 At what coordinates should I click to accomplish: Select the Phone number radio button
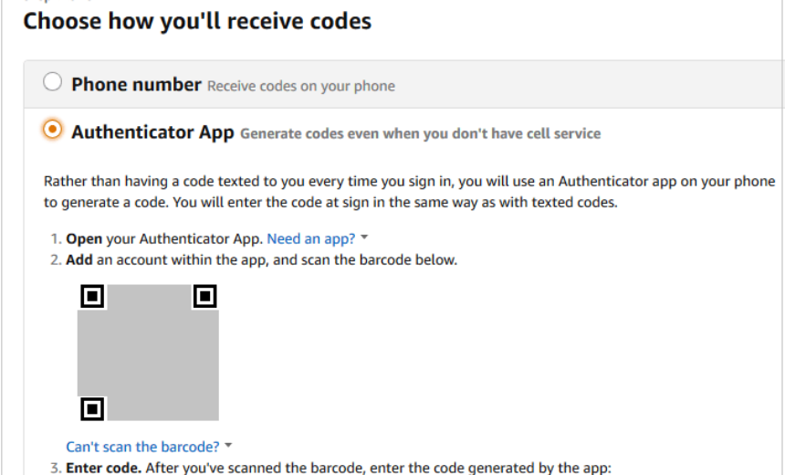(53, 83)
